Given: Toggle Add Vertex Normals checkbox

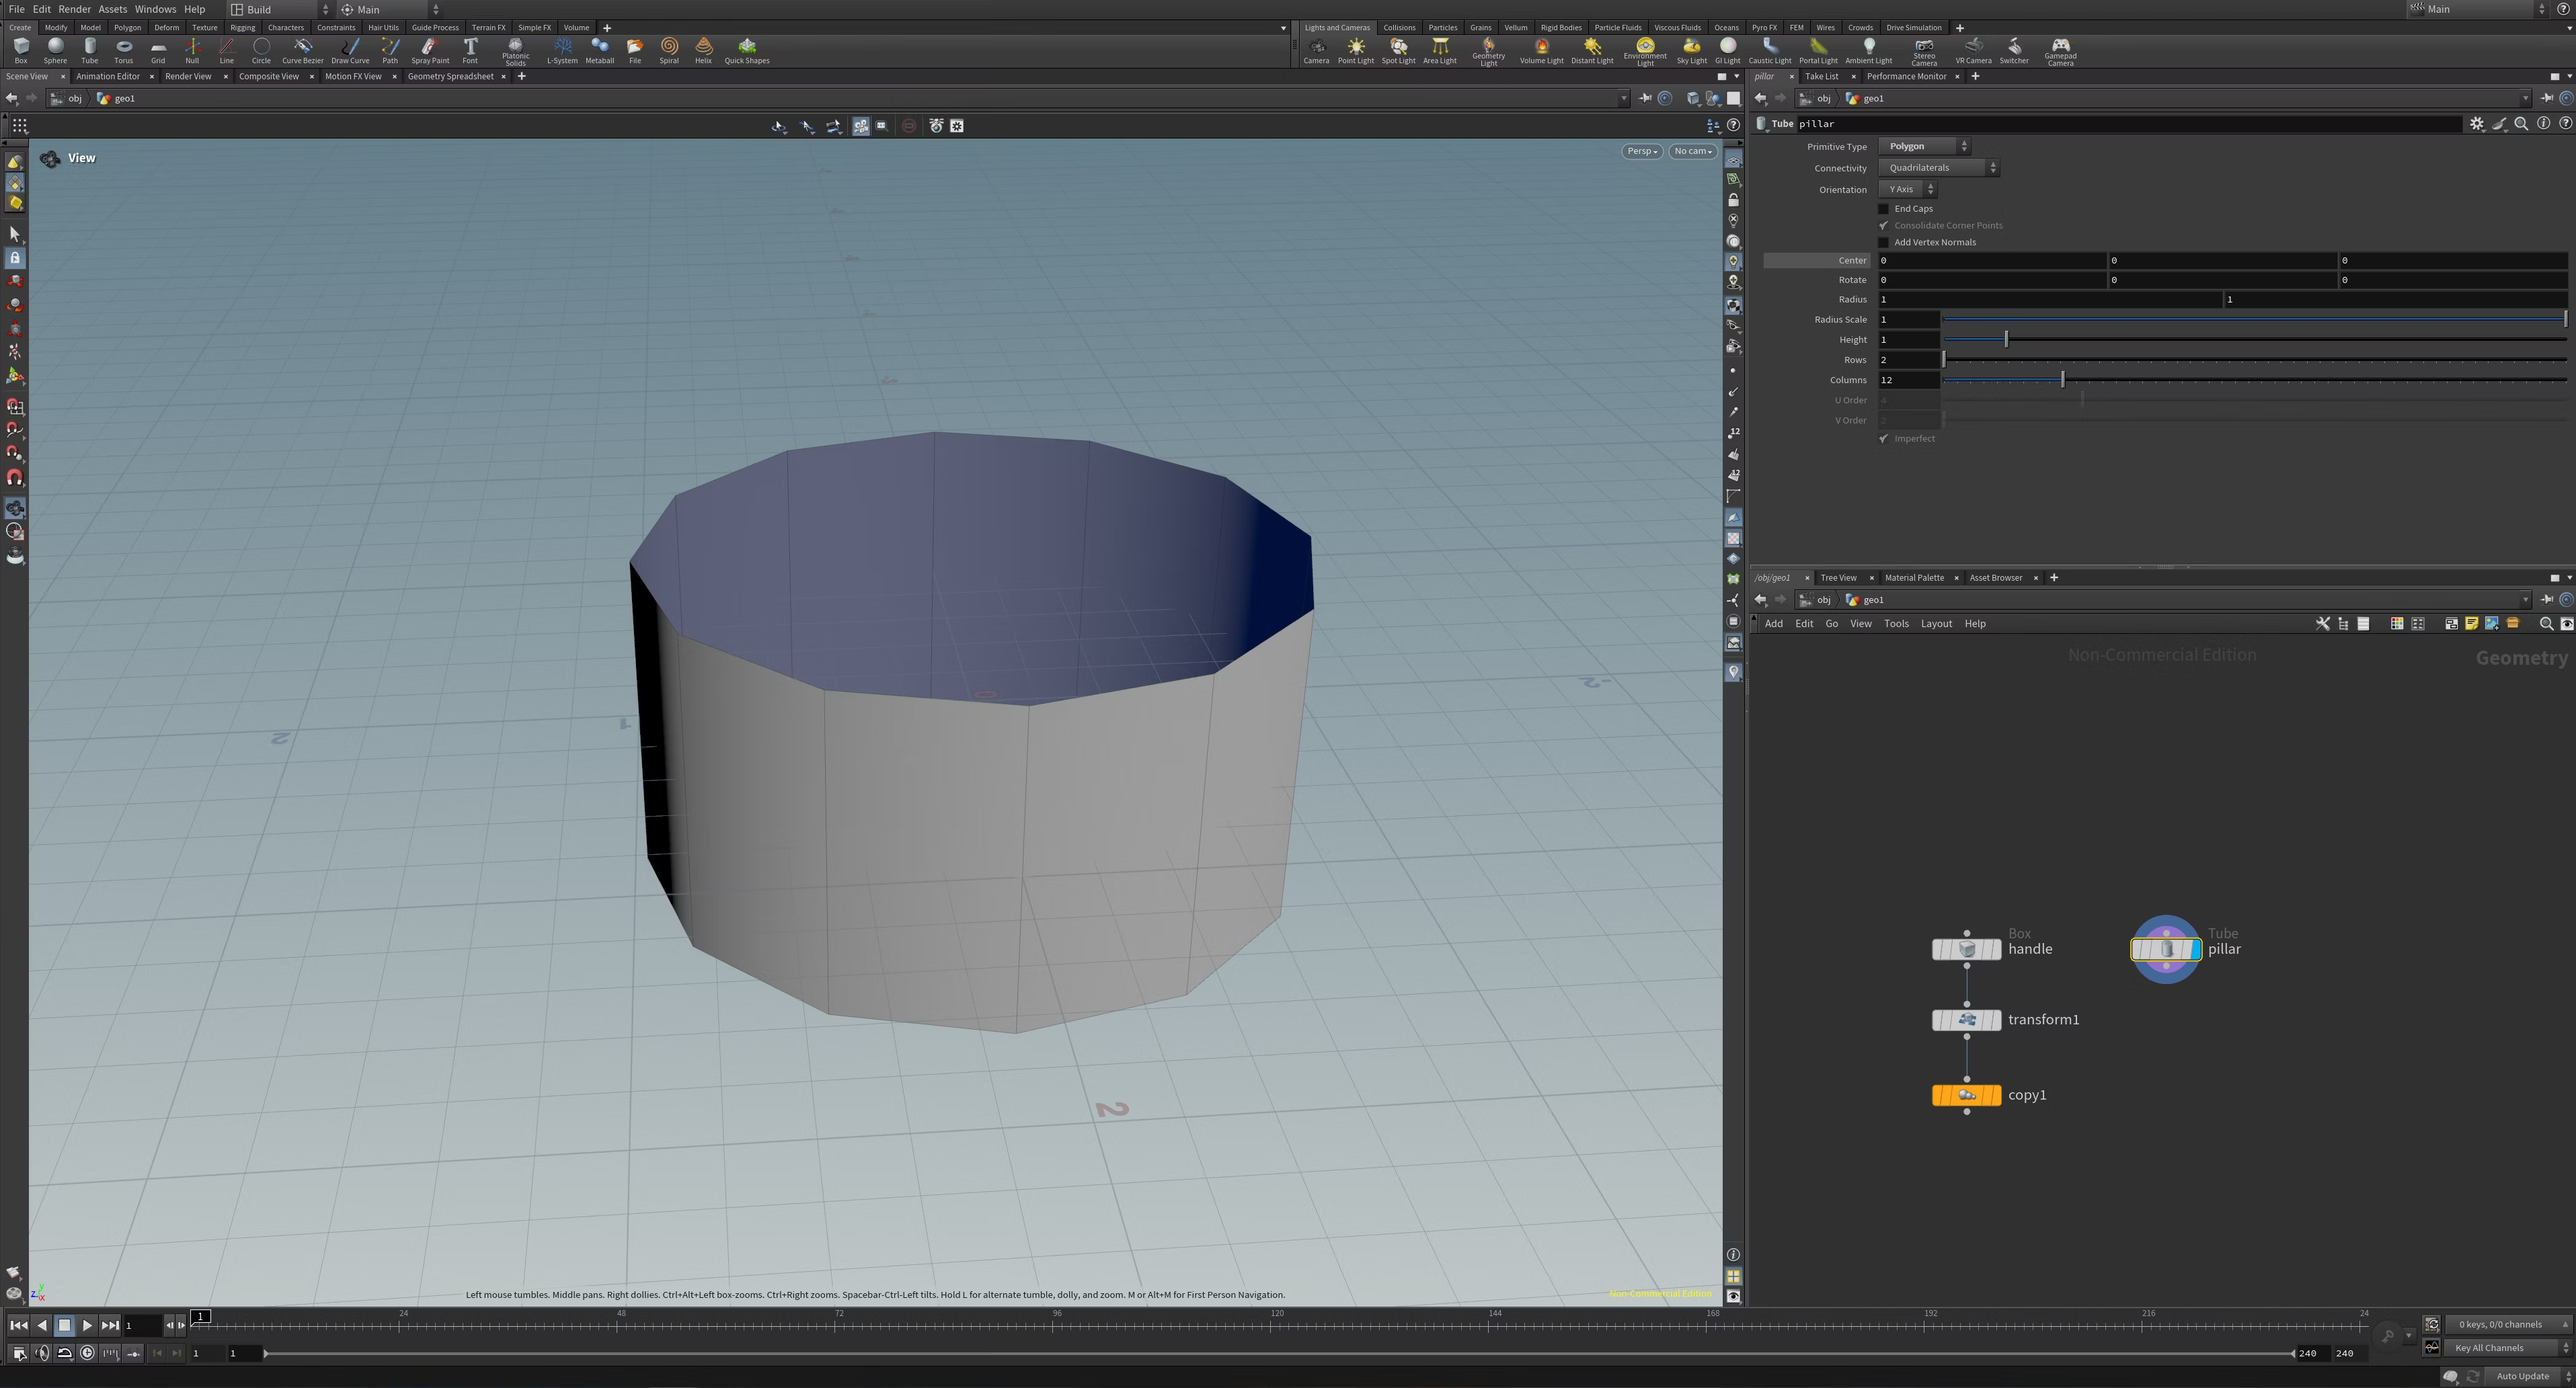Looking at the screenshot, I should pyautogui.click(x=1884, y=243).
